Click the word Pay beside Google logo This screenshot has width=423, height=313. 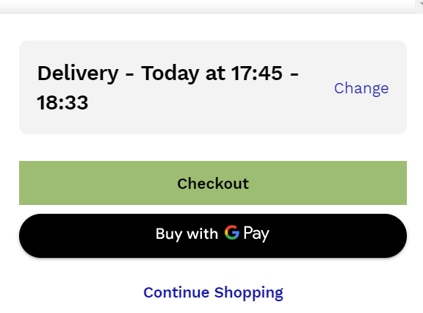tap(256, 234)
